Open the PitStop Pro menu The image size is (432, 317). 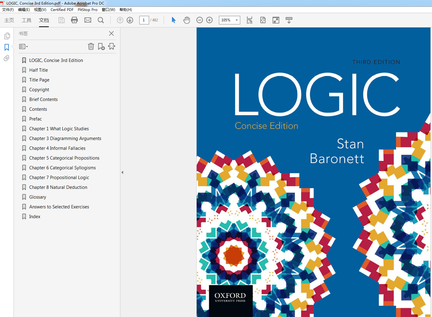(87, 10)
